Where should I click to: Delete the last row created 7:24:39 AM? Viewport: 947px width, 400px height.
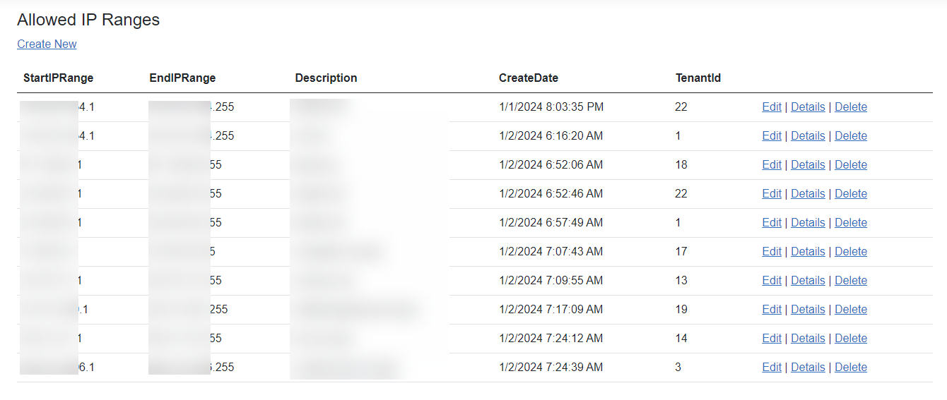click(x=850, y=367)
